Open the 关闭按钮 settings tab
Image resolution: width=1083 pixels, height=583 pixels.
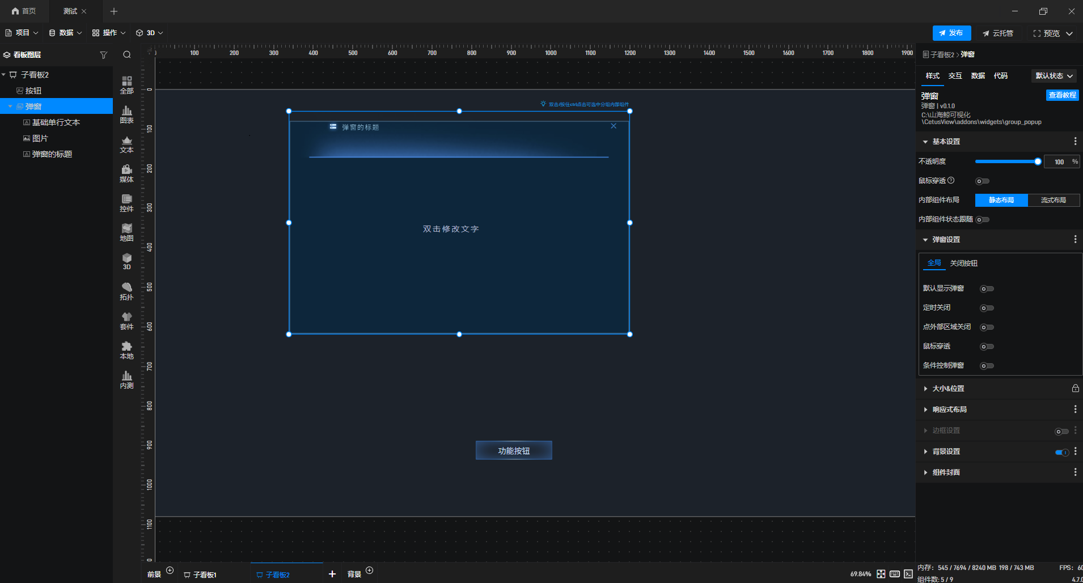[963, 263]
